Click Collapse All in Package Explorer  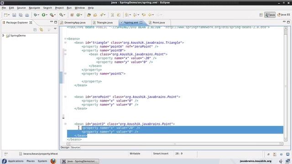tap(35, 30)
